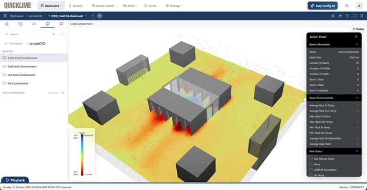
Task: Click the Toolbar button
Action: click(x=358, y=29)
